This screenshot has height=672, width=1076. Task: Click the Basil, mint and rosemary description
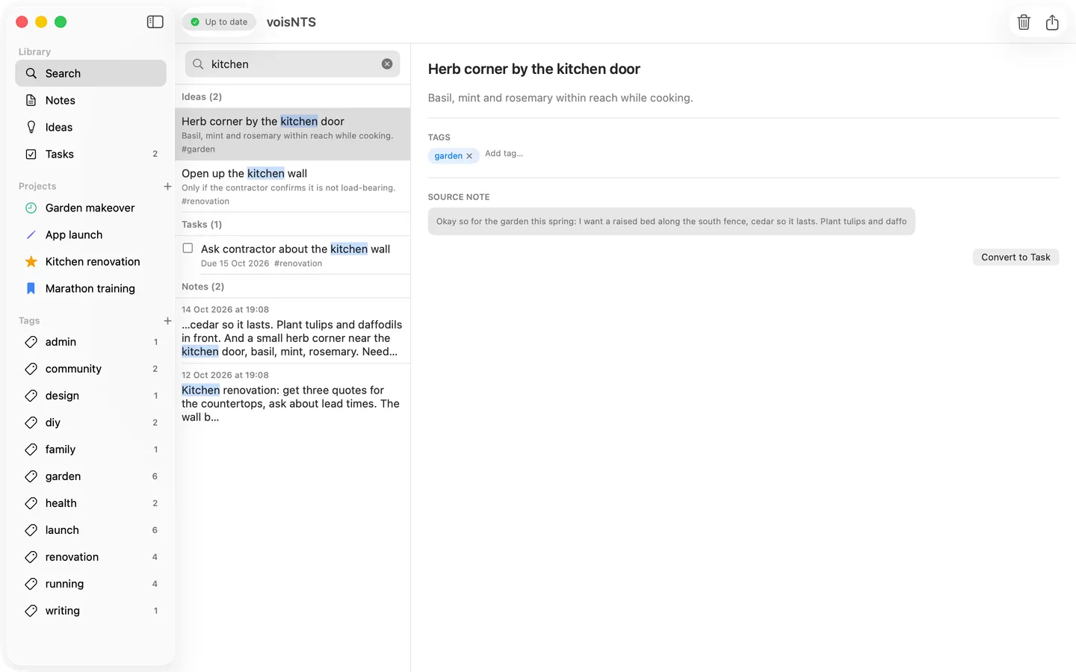click(x=560, y=98)
